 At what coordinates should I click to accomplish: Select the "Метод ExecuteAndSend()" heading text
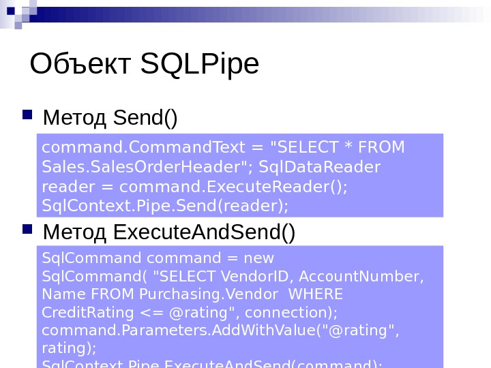pyautogui.click(x=169, y=233)
